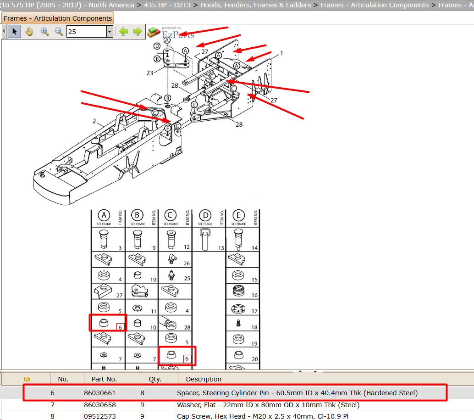Click the Washer, Flat description row

tap(268, 405)
